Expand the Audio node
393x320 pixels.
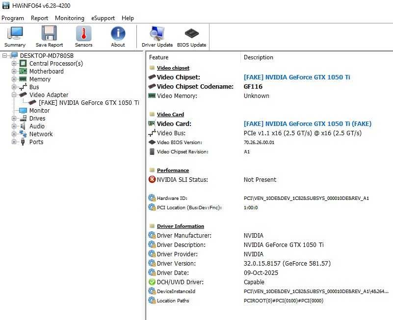pos(14,126)
